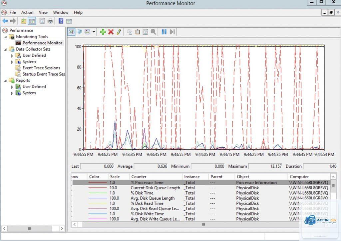
Task: Open the Action menu
Action: click(27, 12)
